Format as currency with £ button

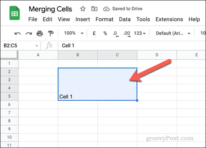[x=94, y=33]
